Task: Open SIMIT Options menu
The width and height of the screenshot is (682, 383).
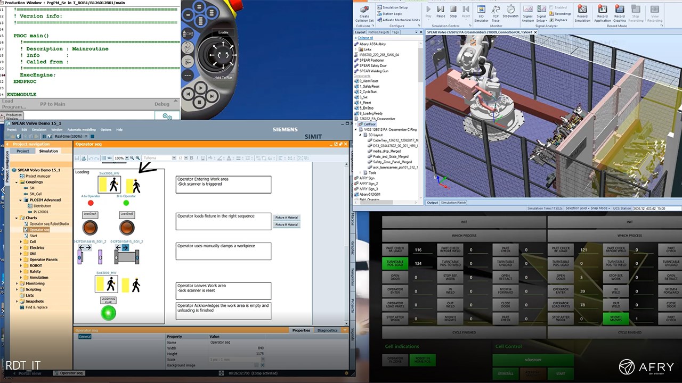Action: [106, 130]
